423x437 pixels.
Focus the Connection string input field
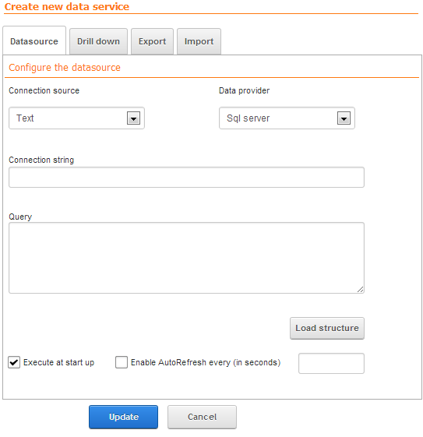pos(186,178)
